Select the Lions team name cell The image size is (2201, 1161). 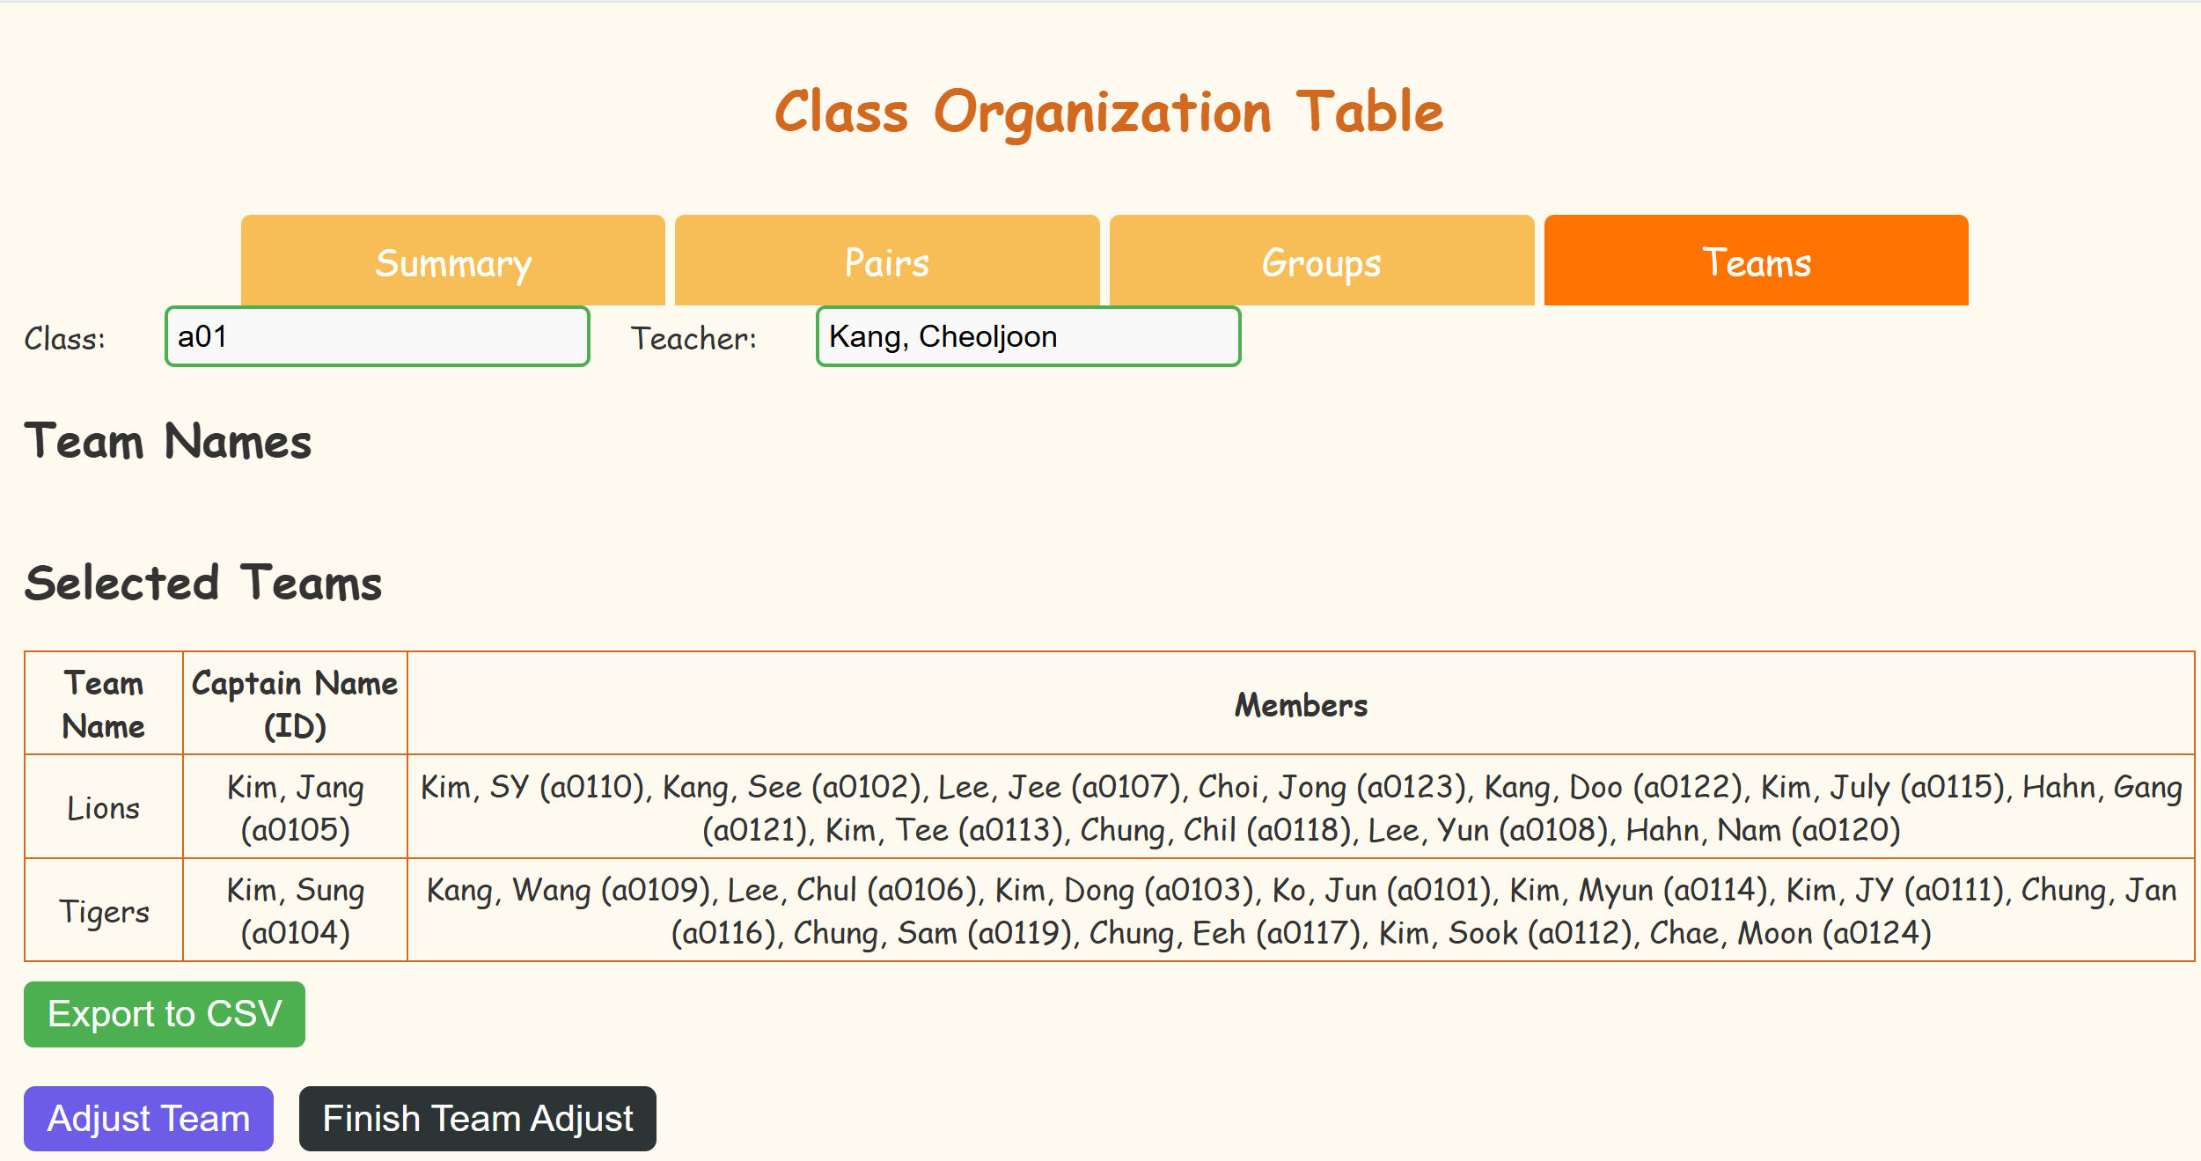pyautogui.click(x=104, y=807)
